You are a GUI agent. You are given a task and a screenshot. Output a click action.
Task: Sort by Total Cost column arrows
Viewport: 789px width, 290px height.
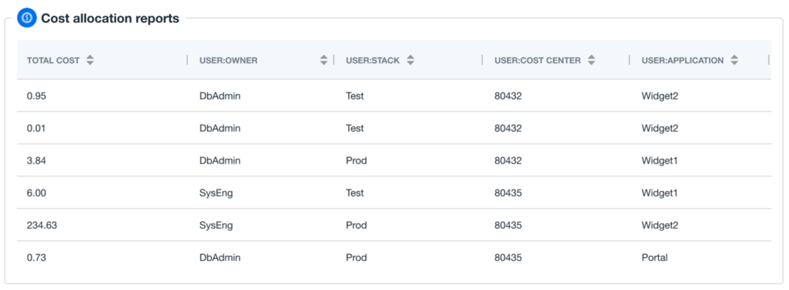coord(90,60)
